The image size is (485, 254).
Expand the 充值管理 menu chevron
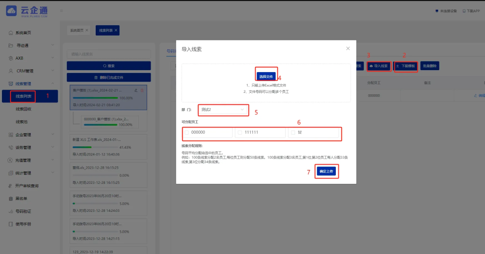coord(53,160)
